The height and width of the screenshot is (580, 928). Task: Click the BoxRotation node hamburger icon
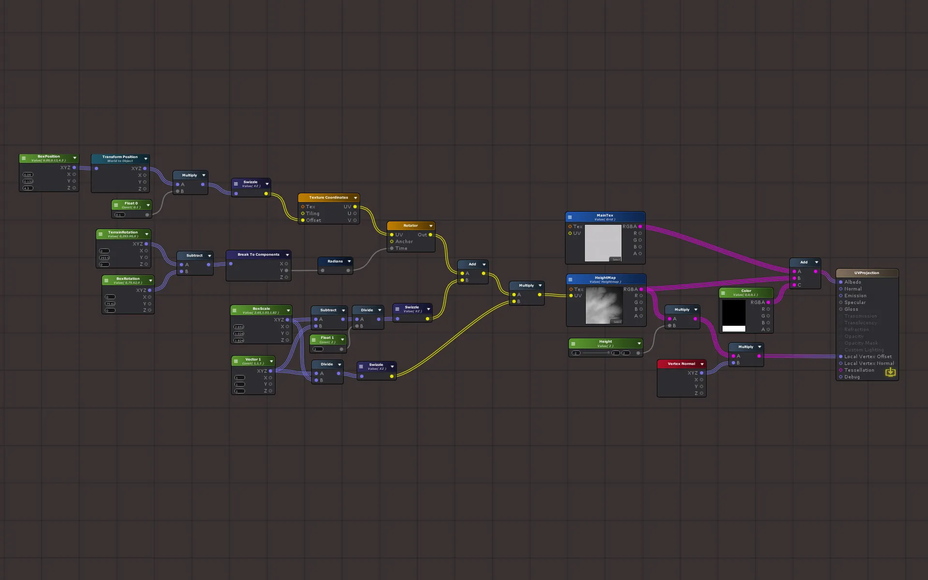point(106,280)
